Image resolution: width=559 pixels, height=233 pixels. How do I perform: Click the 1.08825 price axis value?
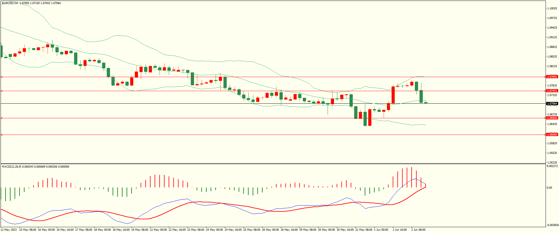552,47
